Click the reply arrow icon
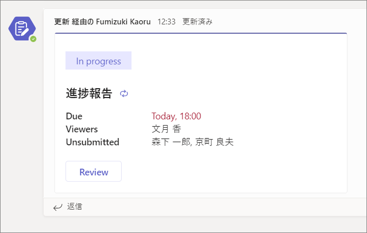 [58, 207]
